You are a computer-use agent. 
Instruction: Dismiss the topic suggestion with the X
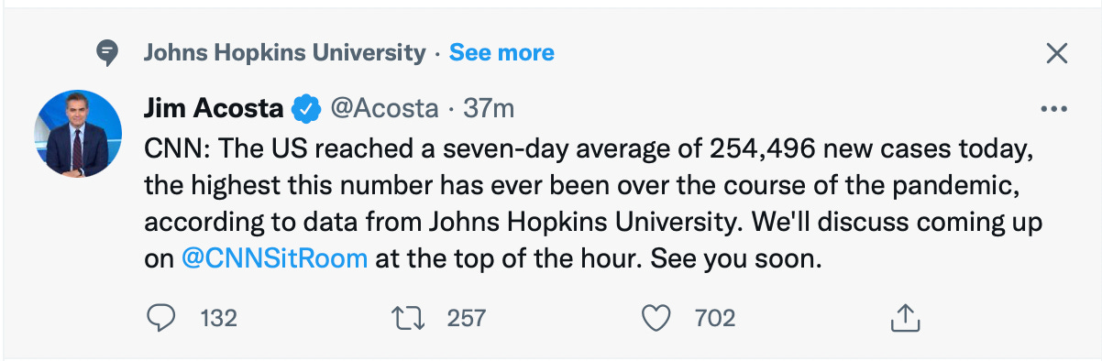point(1057,54)
